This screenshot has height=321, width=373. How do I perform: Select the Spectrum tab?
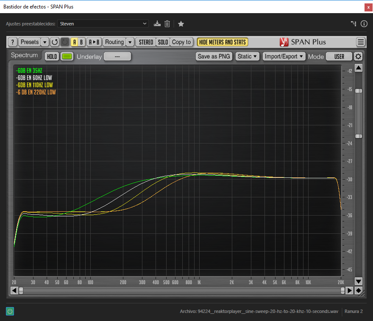click(25, 55)
